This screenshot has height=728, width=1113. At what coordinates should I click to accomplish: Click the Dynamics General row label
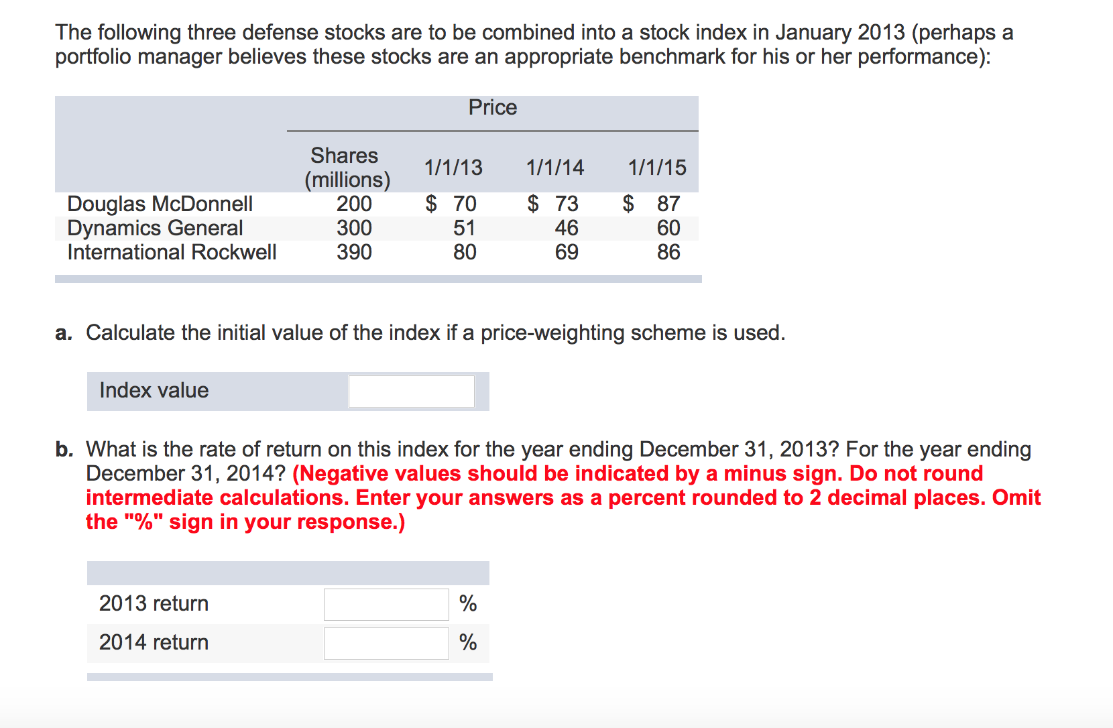pyautogui.click(x=155, y=228)
